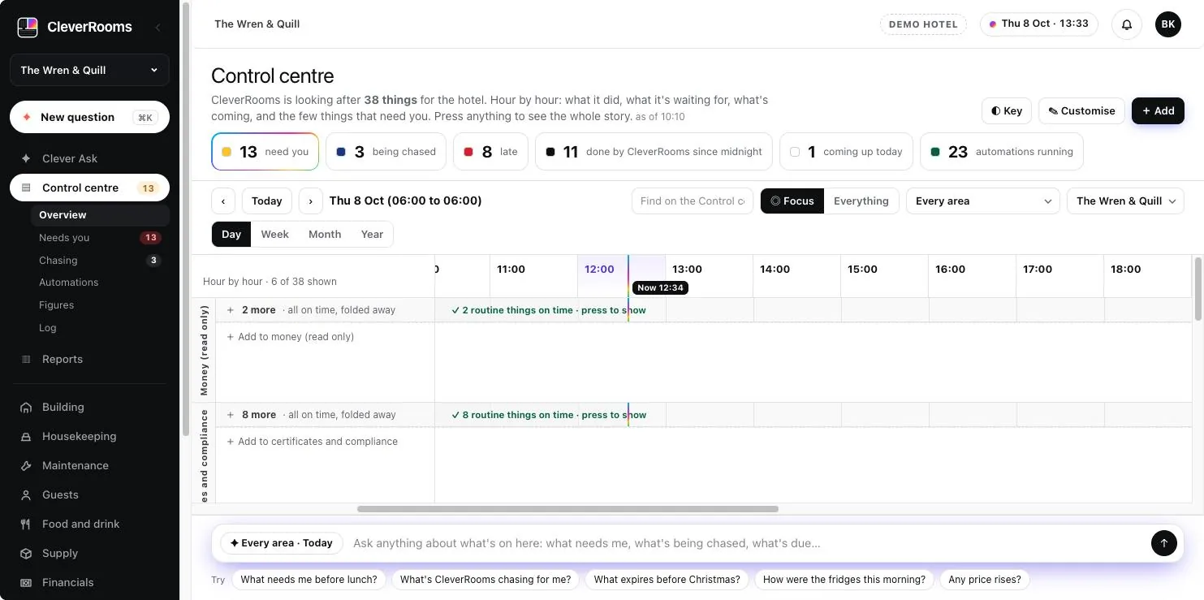Click the Reports icon in sidebar

click(x=26, y=359)
